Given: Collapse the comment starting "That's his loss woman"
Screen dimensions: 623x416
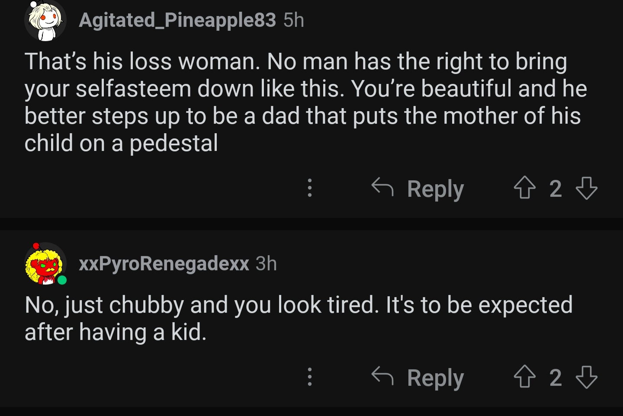Looking at the screenshot, I should (x=305, y=102).
